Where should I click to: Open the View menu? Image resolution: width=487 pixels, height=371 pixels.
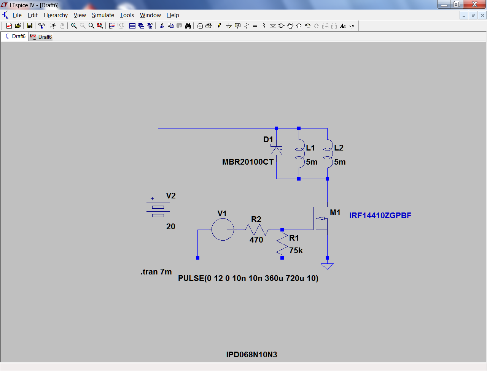click(80, 15)
